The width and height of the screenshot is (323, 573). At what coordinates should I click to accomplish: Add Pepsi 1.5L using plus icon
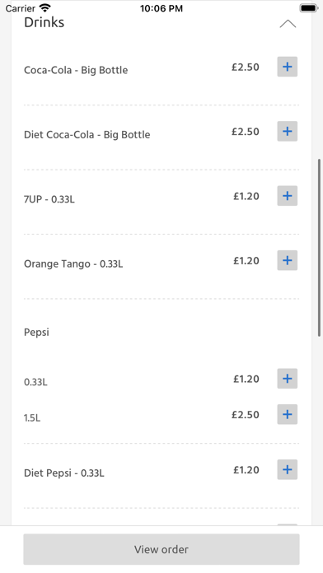(x=287, y=414)
